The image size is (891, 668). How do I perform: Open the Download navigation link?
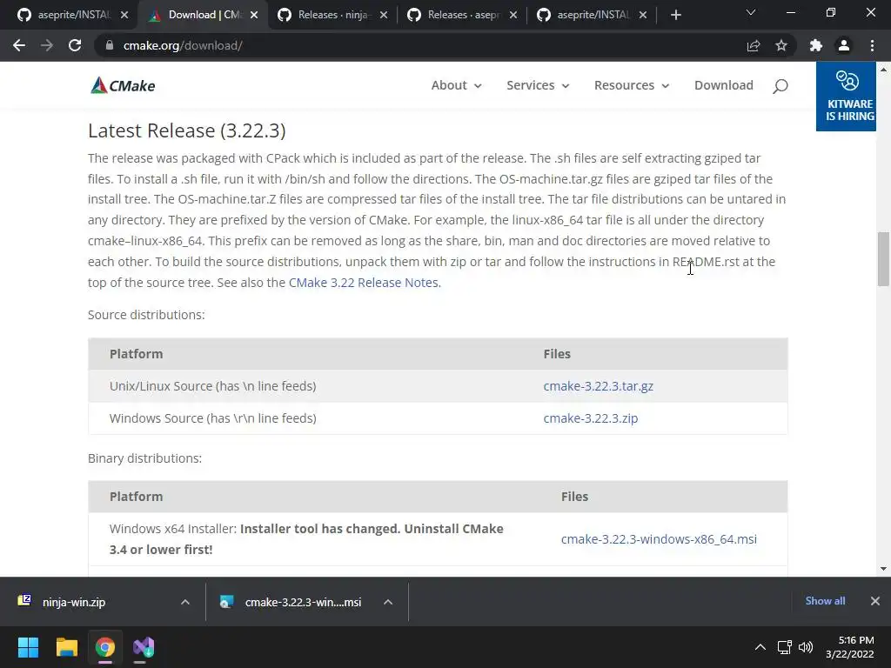[x=723, y=85]
